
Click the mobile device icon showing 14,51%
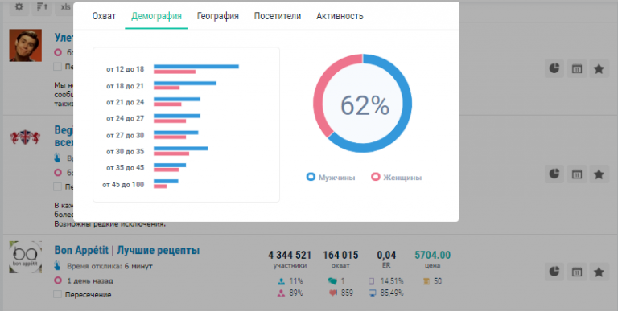point(372,281)
